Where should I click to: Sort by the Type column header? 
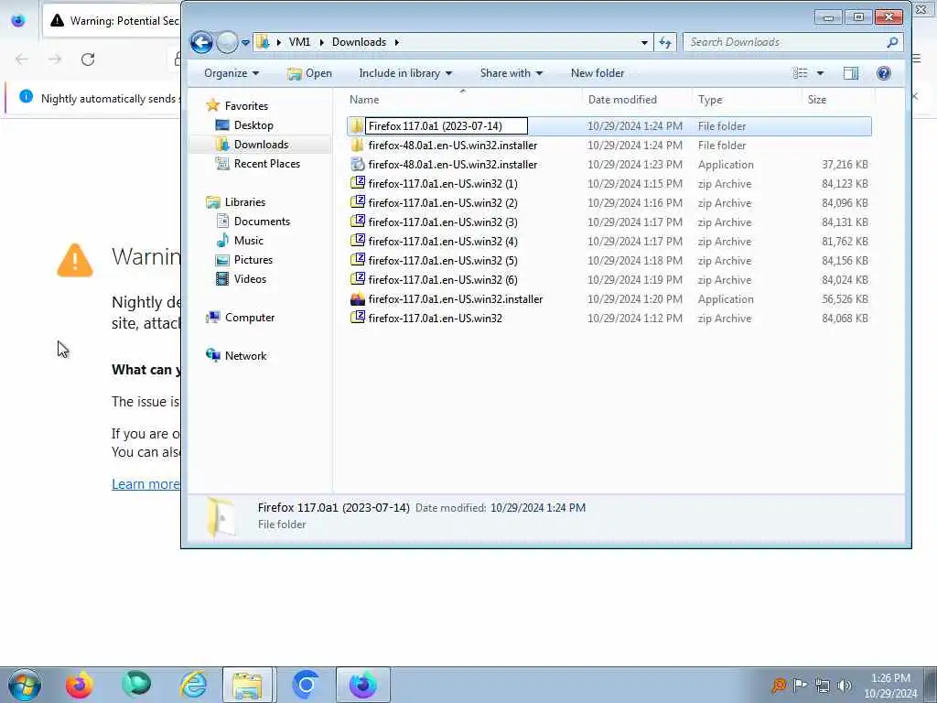pyautogui.click(x=747, y=100)
